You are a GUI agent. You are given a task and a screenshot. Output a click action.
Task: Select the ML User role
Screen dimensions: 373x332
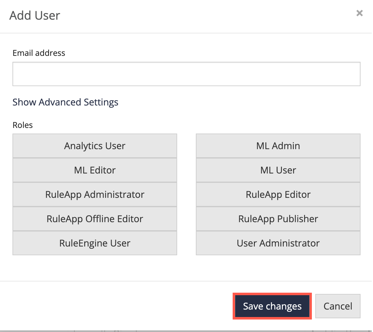[278, 170]
